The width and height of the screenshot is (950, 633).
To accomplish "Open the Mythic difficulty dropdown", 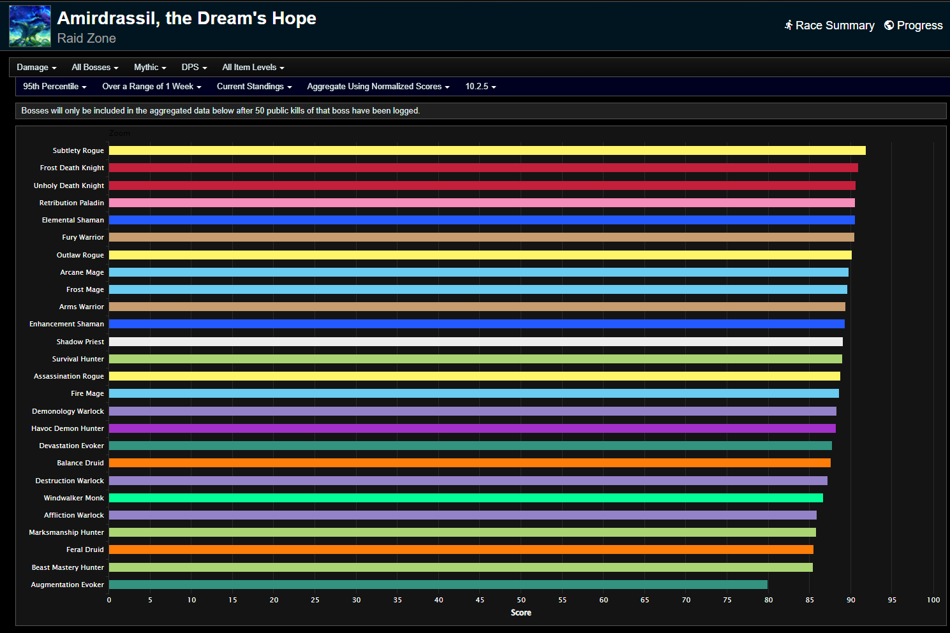I will coord(149,67).
